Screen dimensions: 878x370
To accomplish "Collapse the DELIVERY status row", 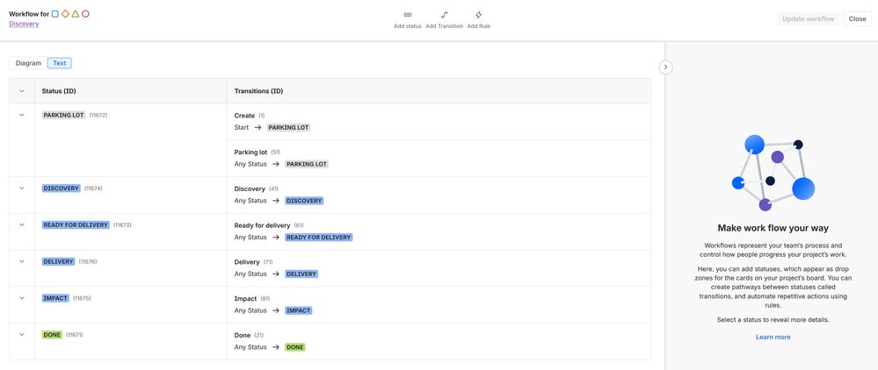I will click(x=22, y=261).
